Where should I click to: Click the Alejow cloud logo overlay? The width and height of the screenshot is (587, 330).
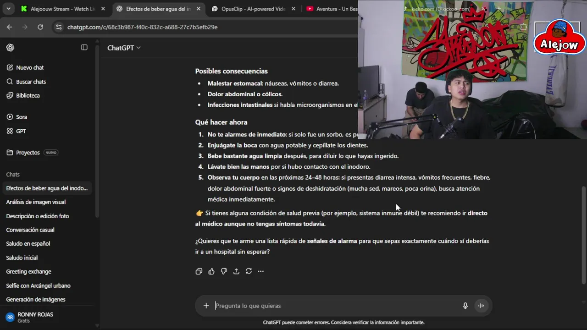(x=559, y=38)
